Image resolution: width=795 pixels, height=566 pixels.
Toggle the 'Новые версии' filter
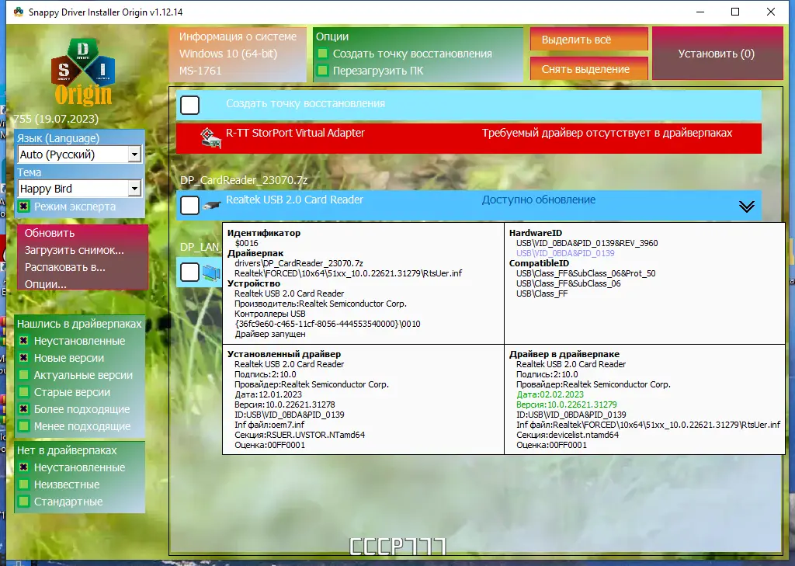click(x=23, y=358)
